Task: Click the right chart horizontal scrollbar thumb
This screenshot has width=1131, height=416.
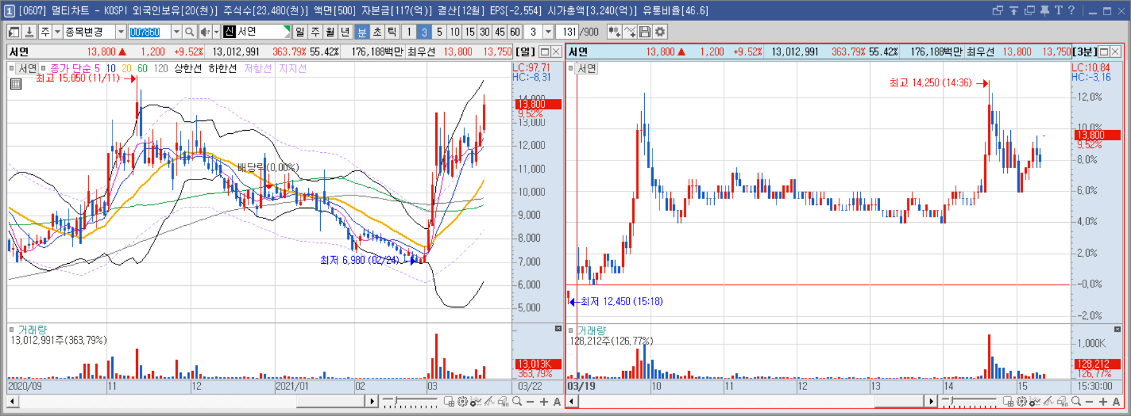Action: (899, 401)
